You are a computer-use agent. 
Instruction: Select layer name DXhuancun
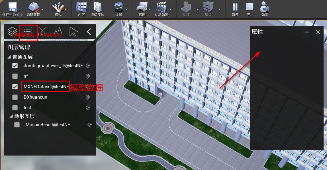(35, 97)
